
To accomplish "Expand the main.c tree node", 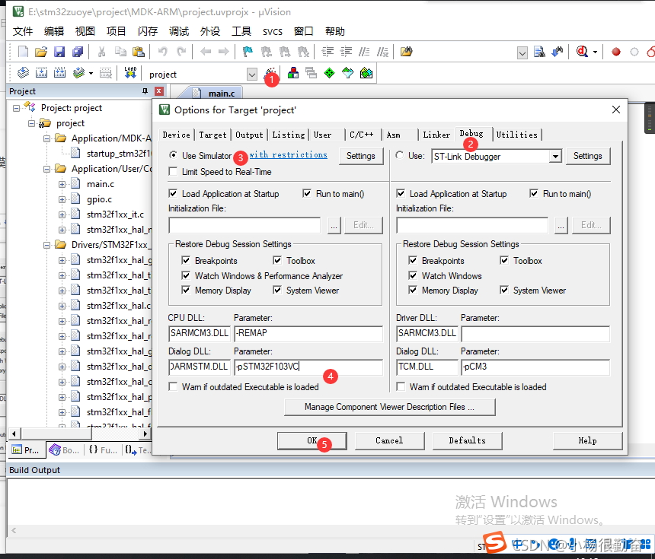I will [62, 184].
